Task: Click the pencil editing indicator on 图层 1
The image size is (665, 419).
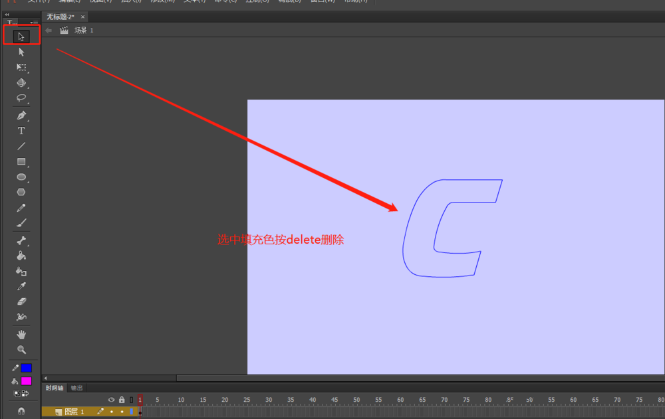Action: pos(100,411)
